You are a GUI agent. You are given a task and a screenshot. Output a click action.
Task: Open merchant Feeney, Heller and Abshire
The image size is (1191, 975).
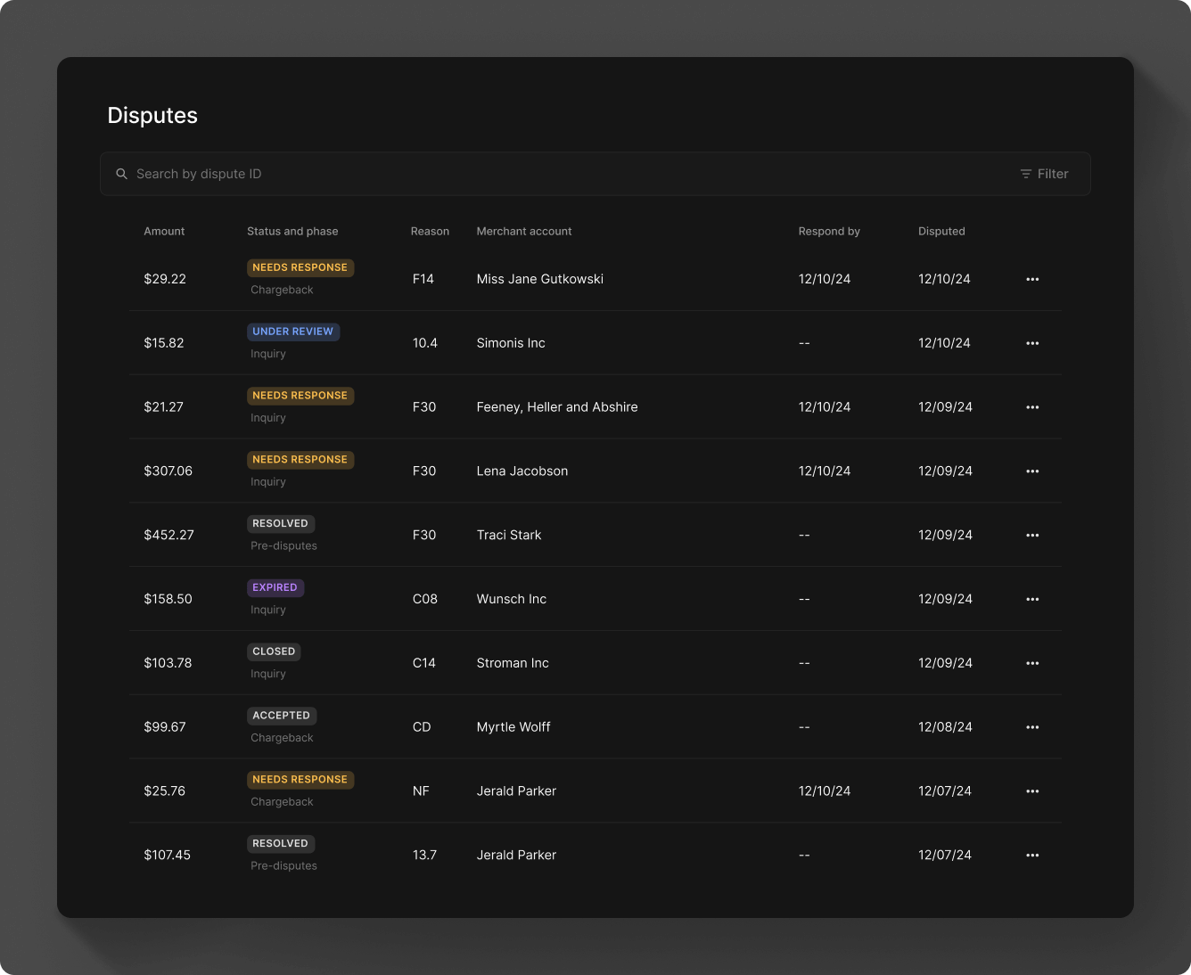557,407
